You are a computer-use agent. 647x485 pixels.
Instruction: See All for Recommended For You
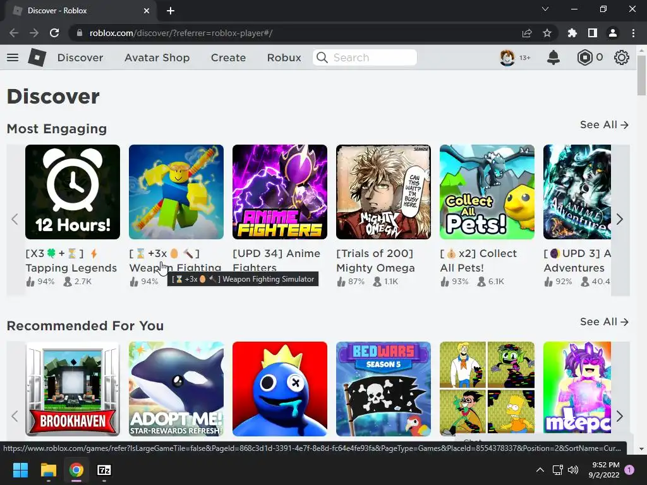point(604,321)
